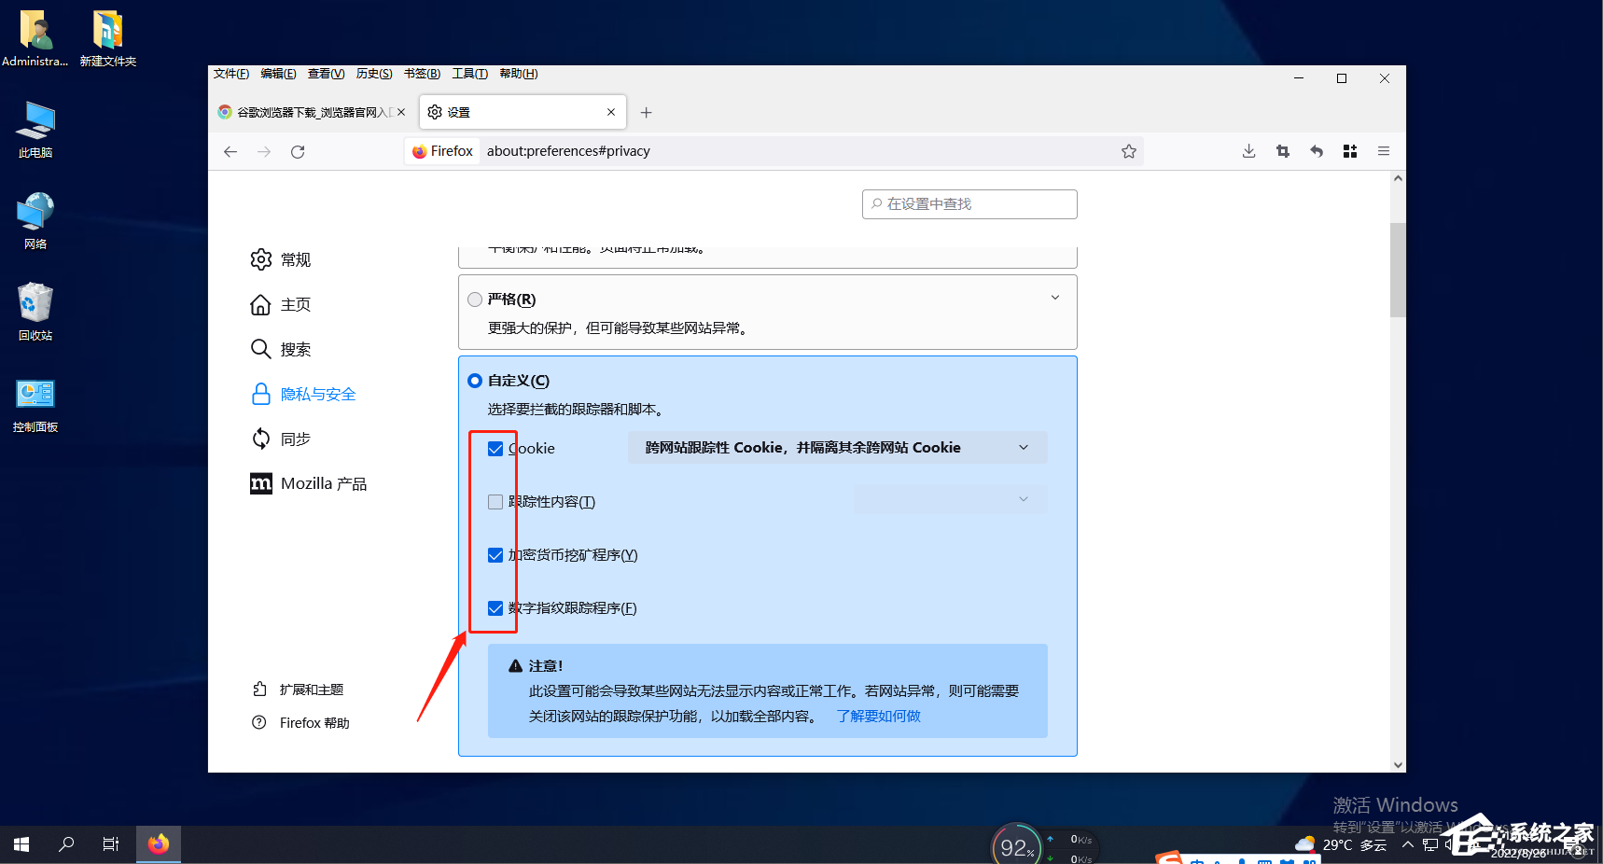Select the 搜索 settings section
This screenshot has width=1603, height=864.
point(295,349)
